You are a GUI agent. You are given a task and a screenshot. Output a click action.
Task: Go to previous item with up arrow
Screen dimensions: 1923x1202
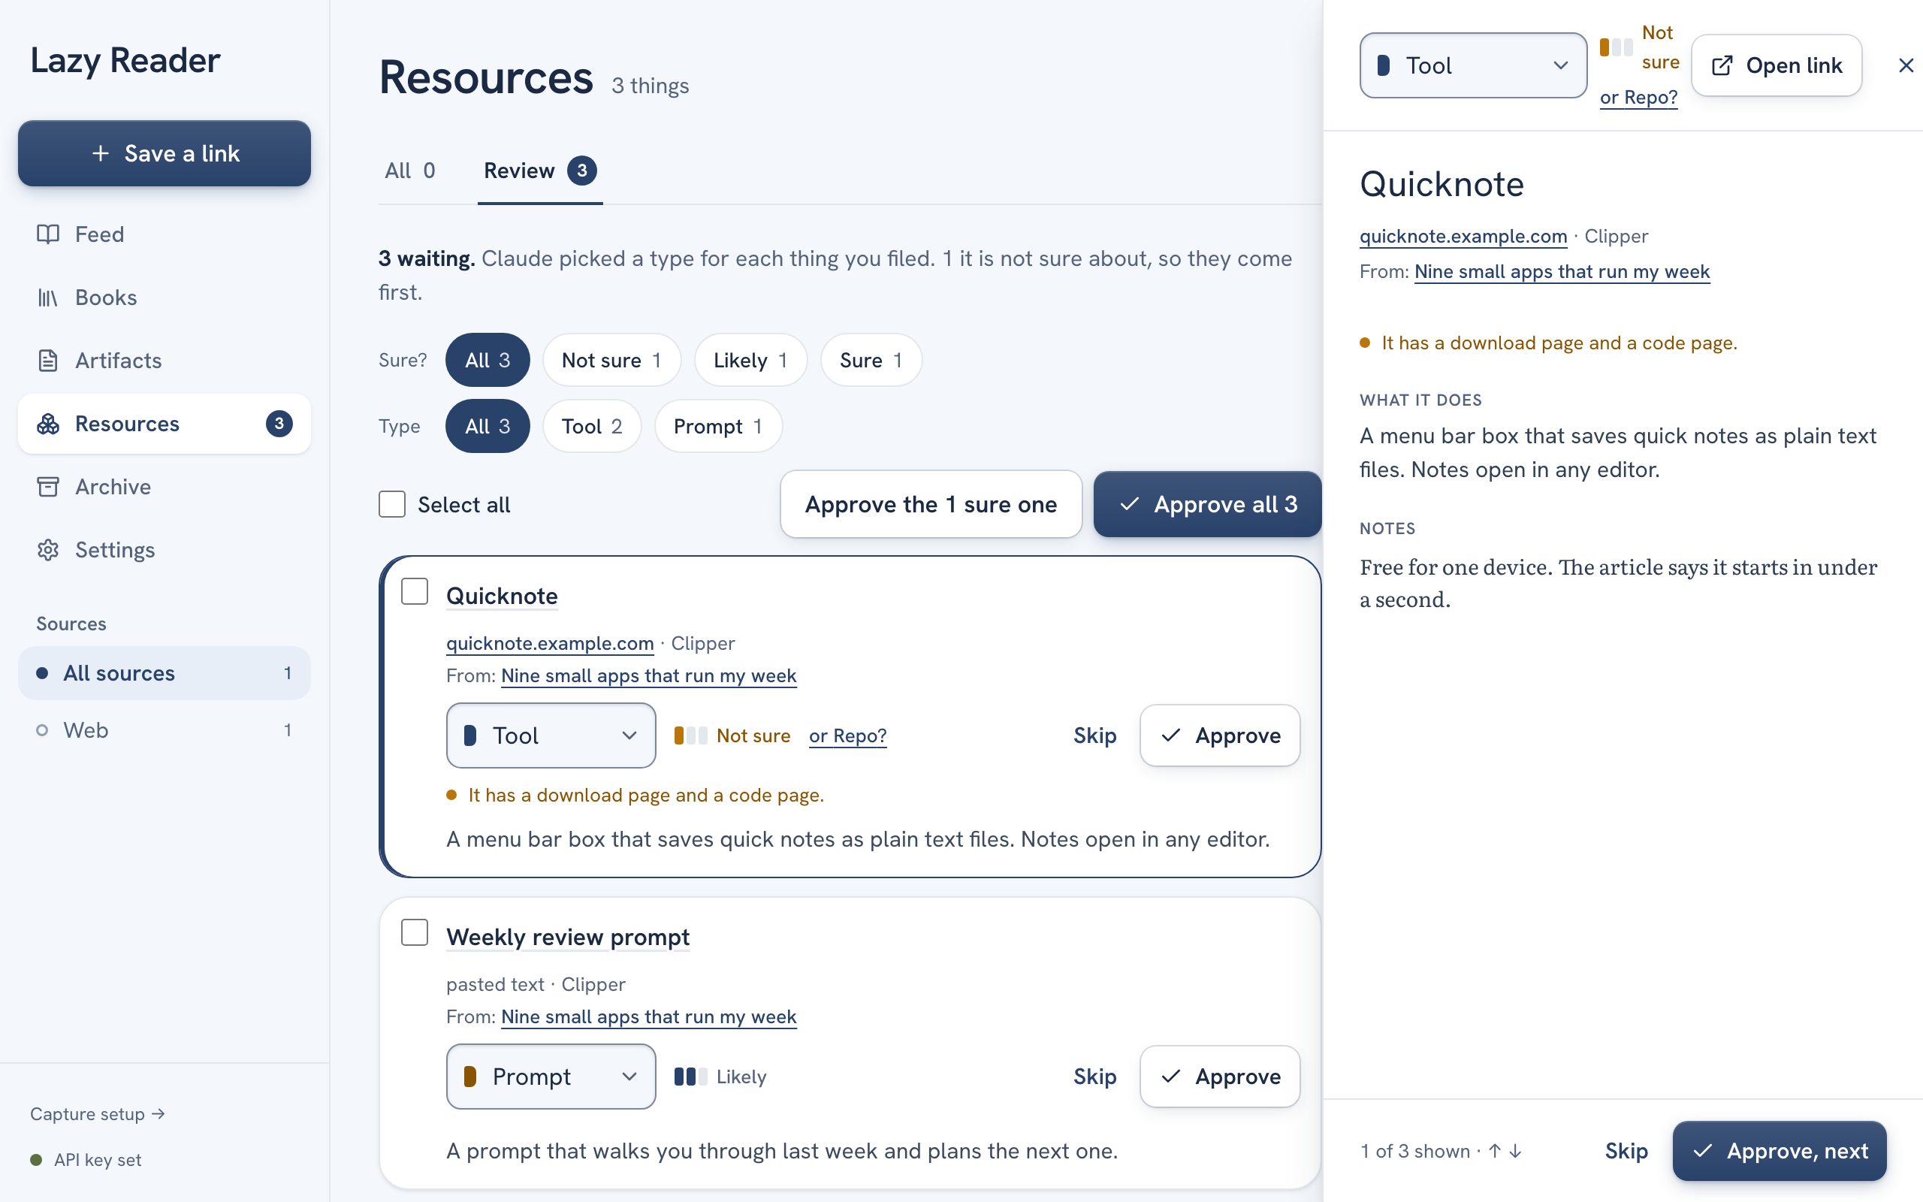click(1495, 1150)
